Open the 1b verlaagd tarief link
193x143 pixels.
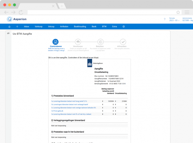(69, 104)
